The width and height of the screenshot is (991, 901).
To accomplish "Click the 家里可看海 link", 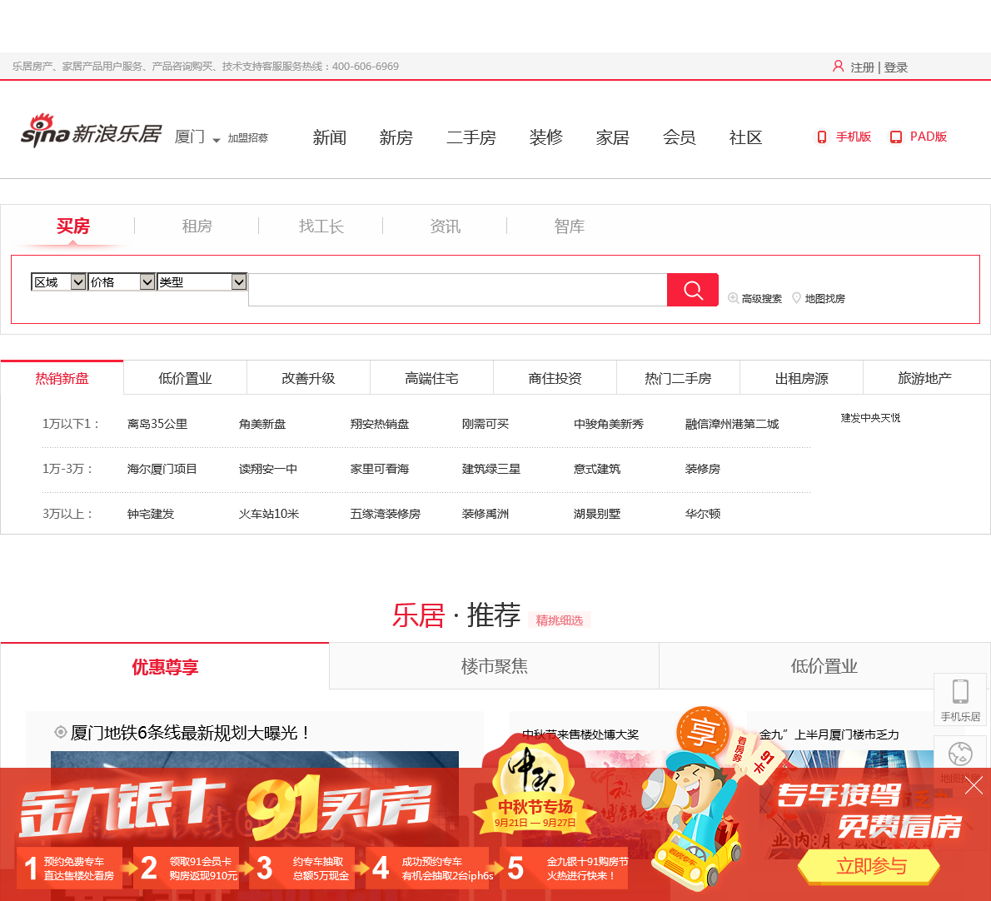I will 379,469.
